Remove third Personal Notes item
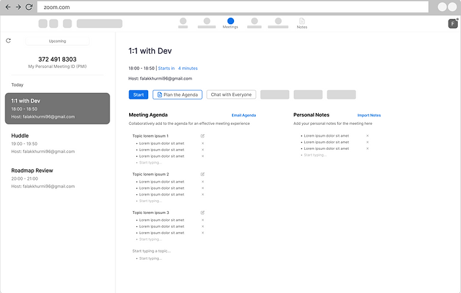 point(367,148)
